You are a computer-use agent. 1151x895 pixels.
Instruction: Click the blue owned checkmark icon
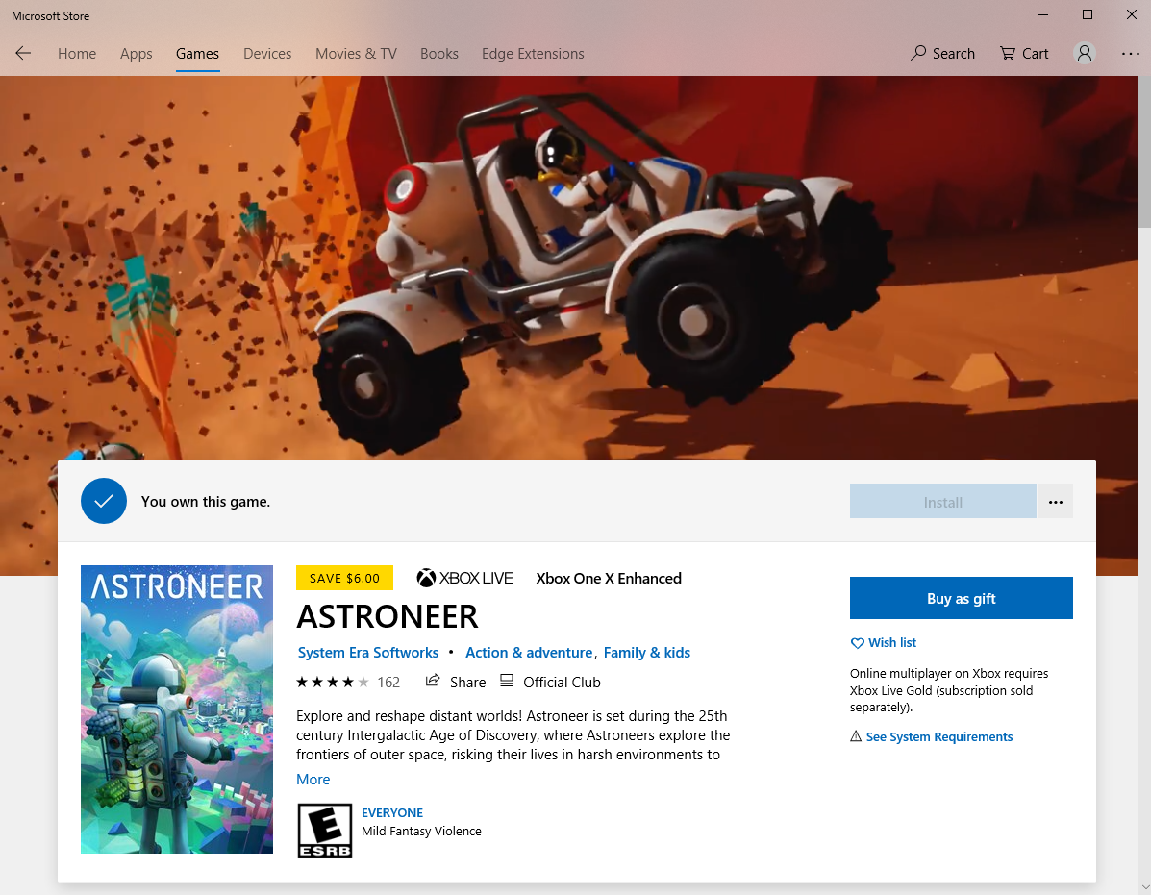point(104,501)
